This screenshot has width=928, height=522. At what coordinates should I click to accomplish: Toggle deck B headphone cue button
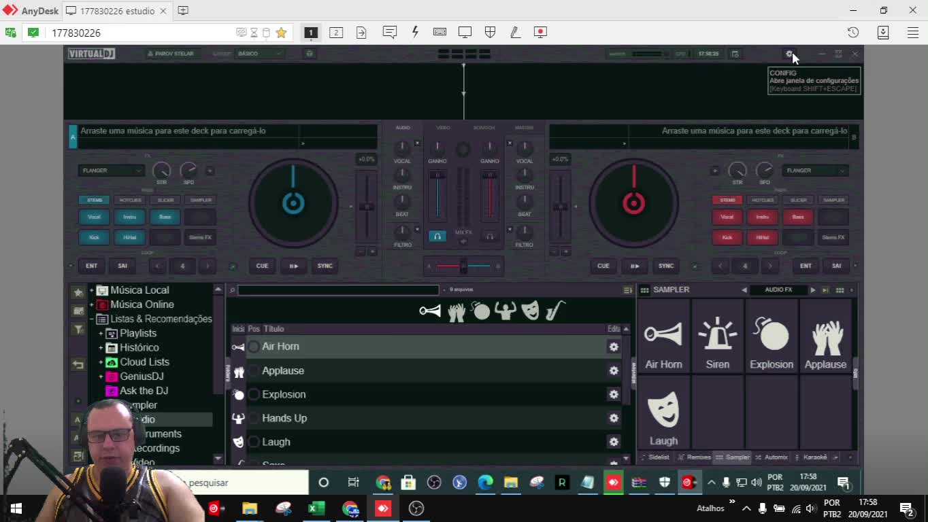(x=489, y=236)
